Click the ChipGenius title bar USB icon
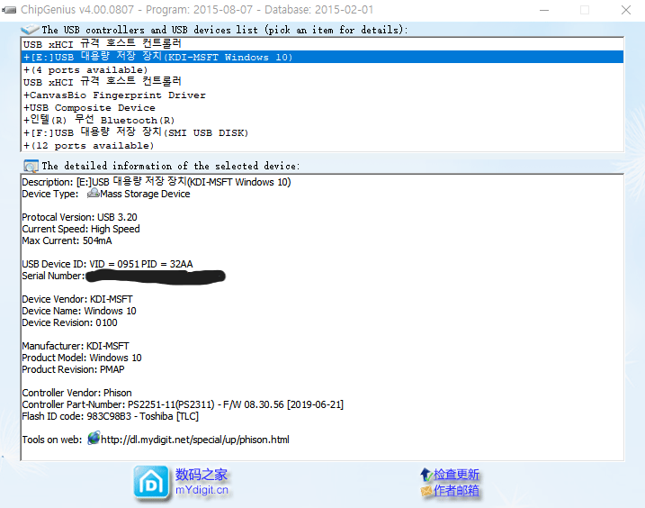The width and height of the screenshot is (645, 508). click(9, 10)
